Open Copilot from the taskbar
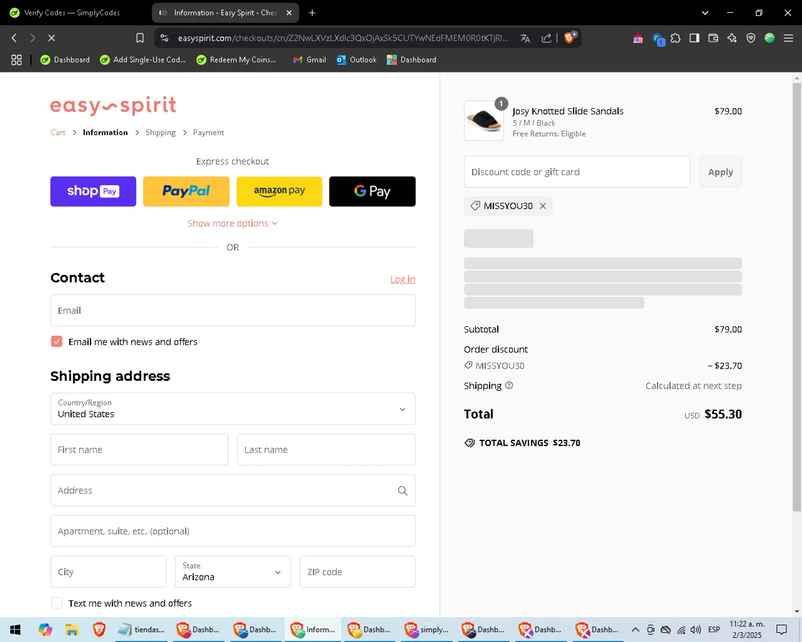Image resolution: width=802 pixels, height=642 pixels. (45, 630)
